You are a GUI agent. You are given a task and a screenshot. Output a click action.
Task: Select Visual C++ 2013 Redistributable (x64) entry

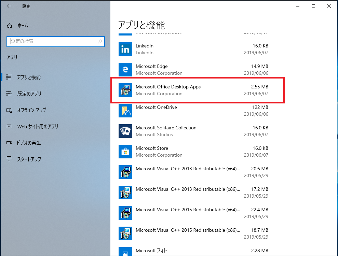point(193,172)
